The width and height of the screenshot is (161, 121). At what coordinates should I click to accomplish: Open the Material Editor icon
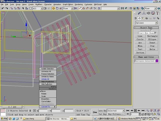pos(138,8)
